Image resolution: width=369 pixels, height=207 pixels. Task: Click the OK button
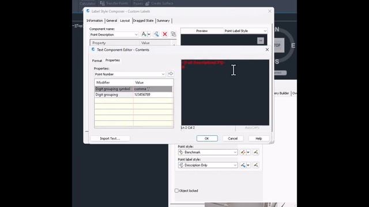pyautogui.click(x=207, y=139)
